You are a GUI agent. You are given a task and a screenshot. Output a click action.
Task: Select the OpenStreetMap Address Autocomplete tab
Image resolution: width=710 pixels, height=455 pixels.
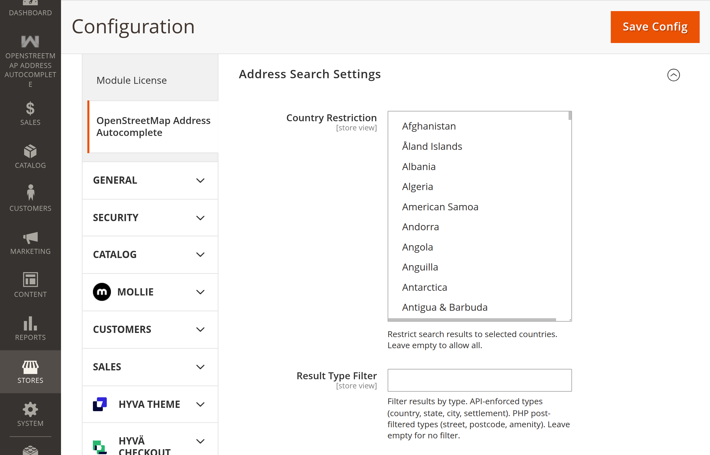tap(153, 127)
